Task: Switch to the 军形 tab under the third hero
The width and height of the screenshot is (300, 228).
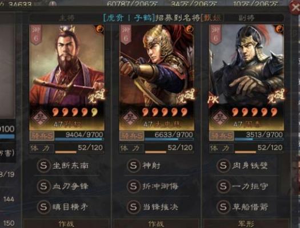Action: point(246,223)
